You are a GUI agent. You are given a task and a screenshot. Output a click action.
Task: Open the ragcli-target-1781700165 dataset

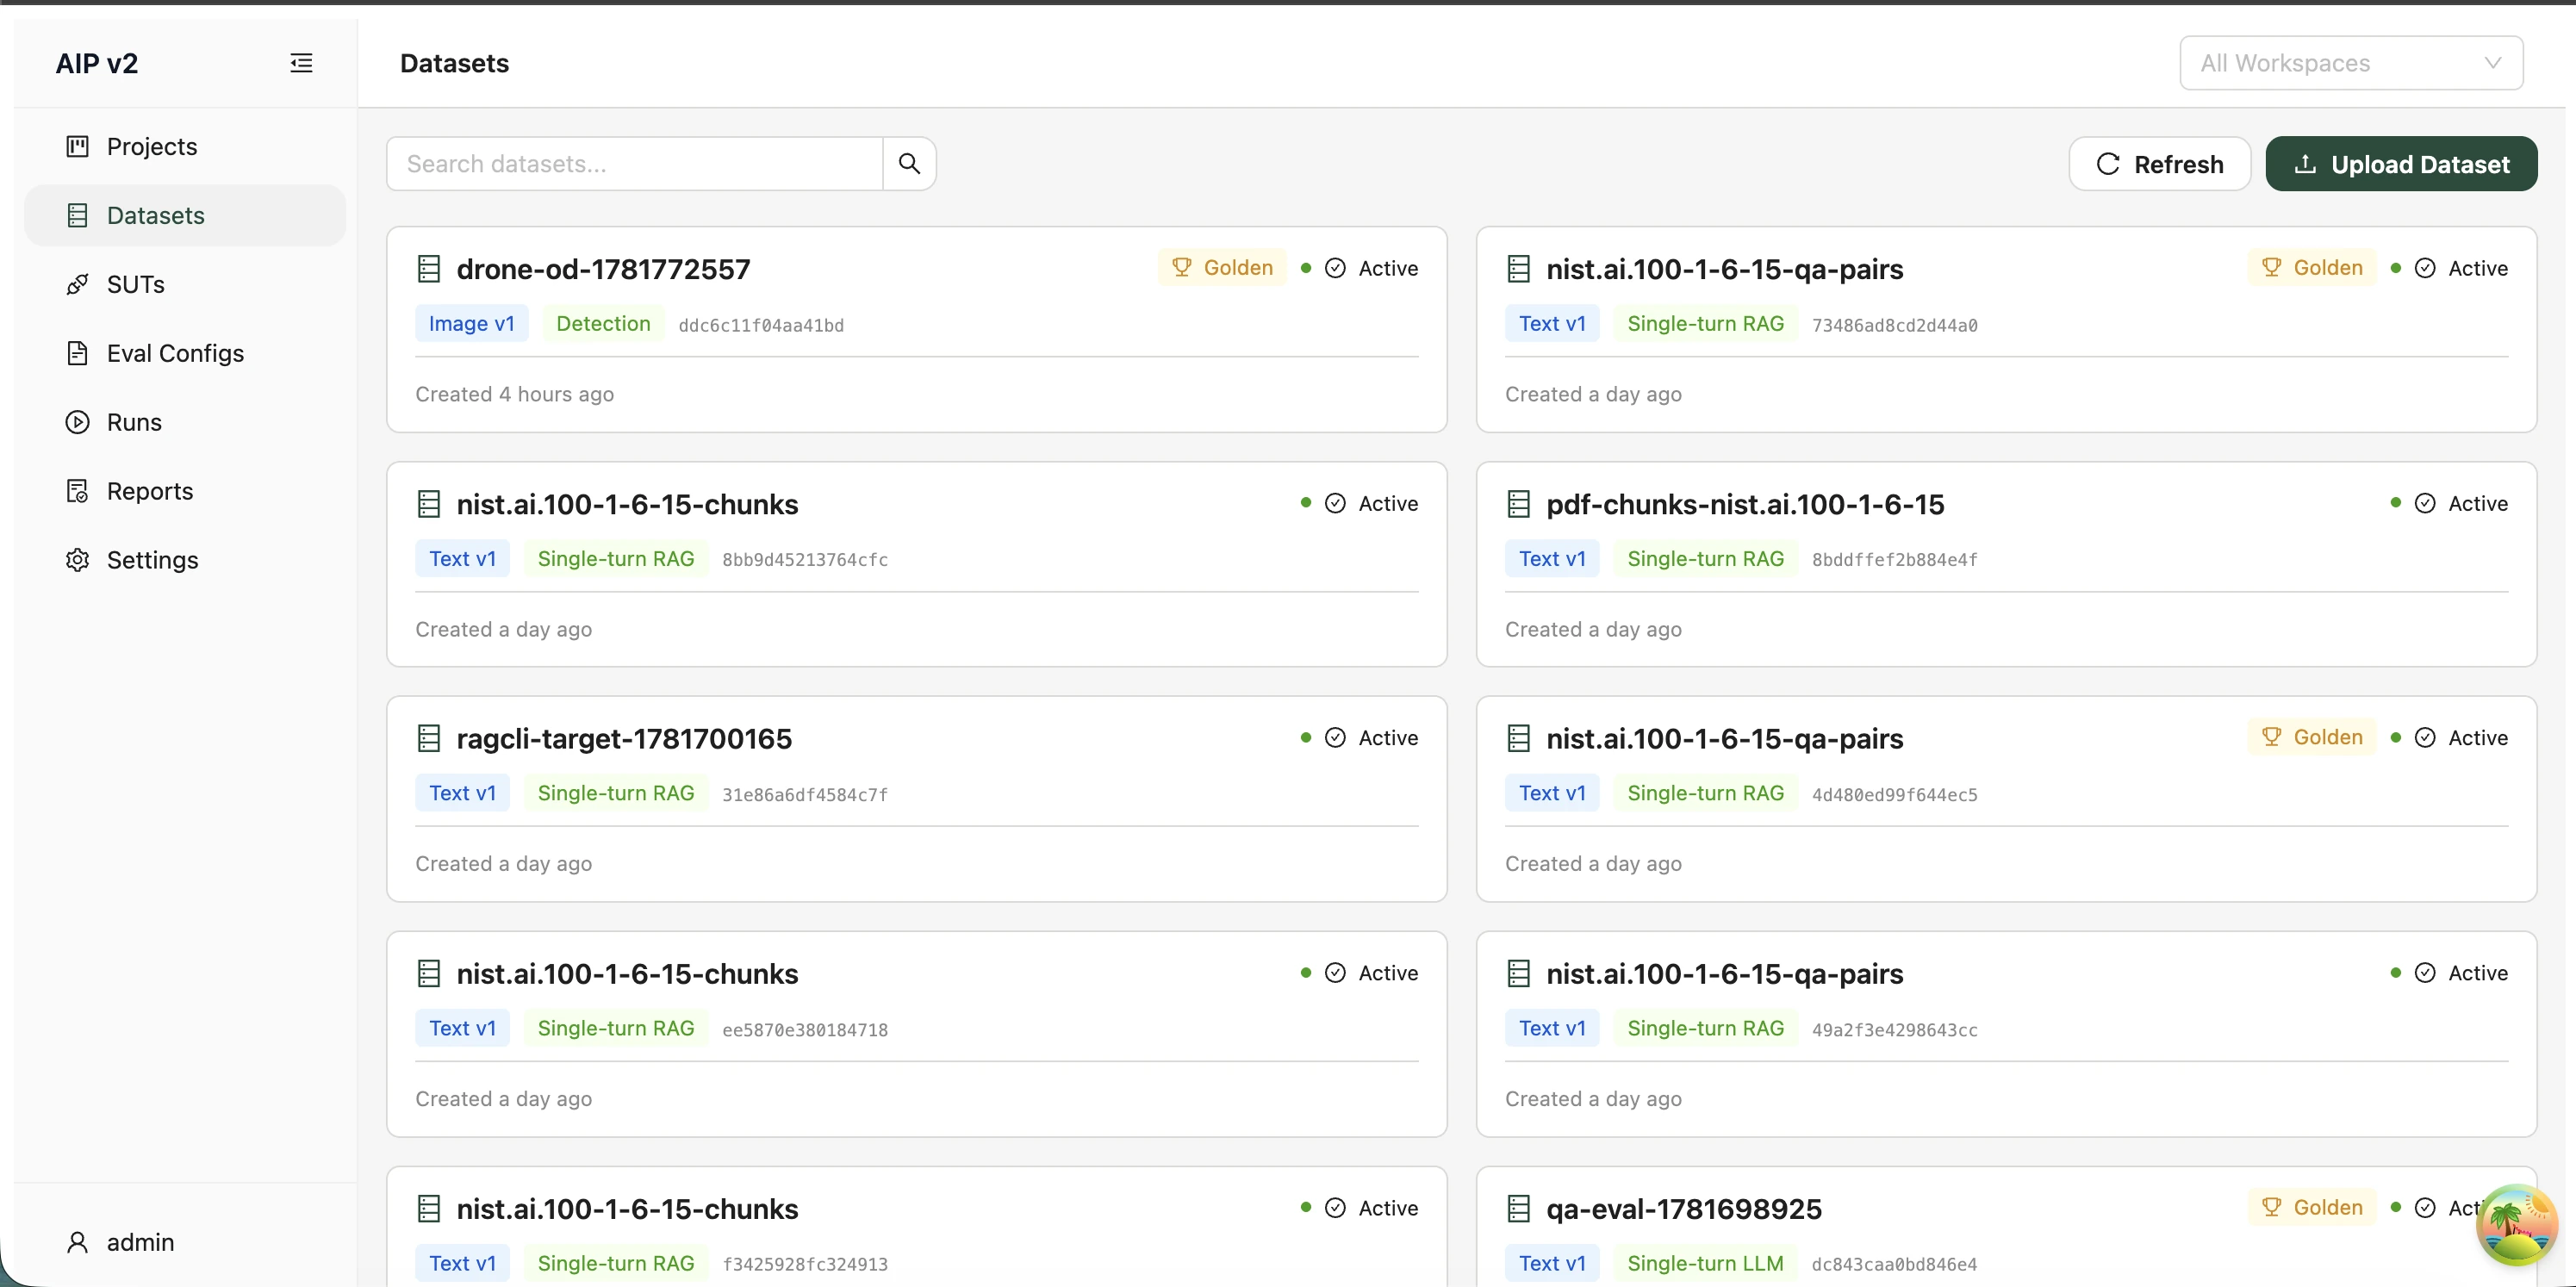coord(624,738)
